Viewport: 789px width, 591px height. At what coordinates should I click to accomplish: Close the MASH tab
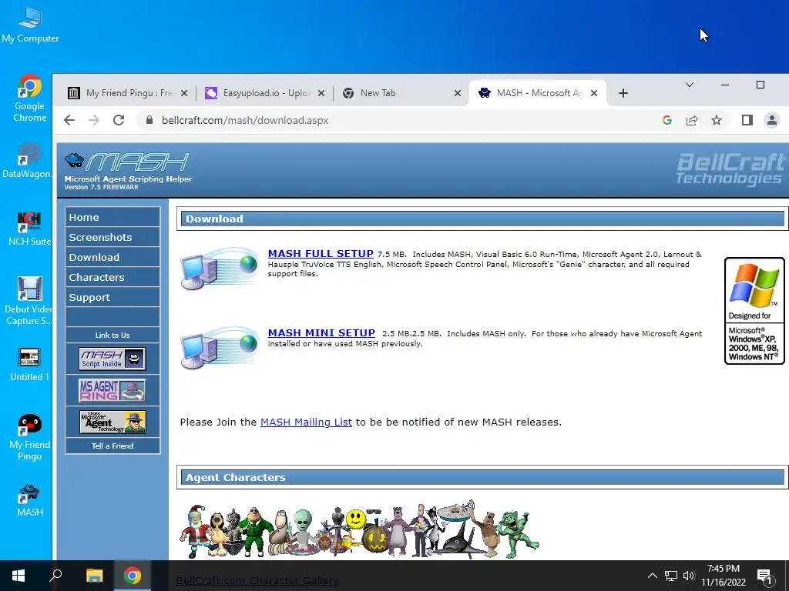click(x=594, y=93)
